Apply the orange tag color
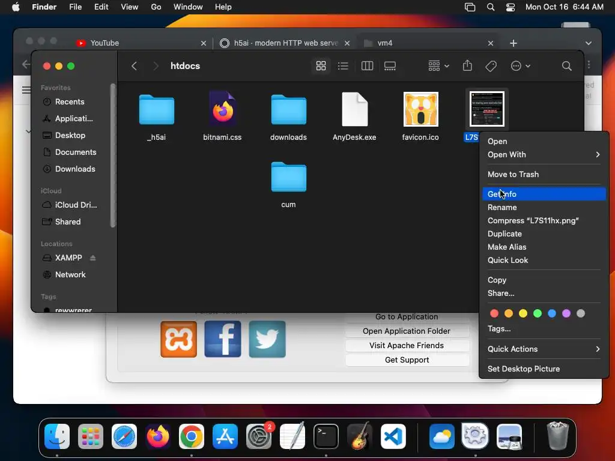 pyautogui.click(x=509, y=313)
